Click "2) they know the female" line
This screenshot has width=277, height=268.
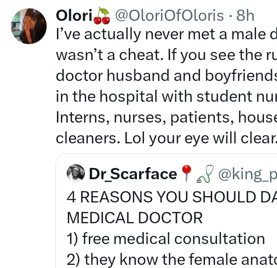[170, 259]
